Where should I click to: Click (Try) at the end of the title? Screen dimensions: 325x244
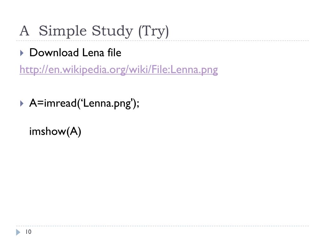point(153,31)
